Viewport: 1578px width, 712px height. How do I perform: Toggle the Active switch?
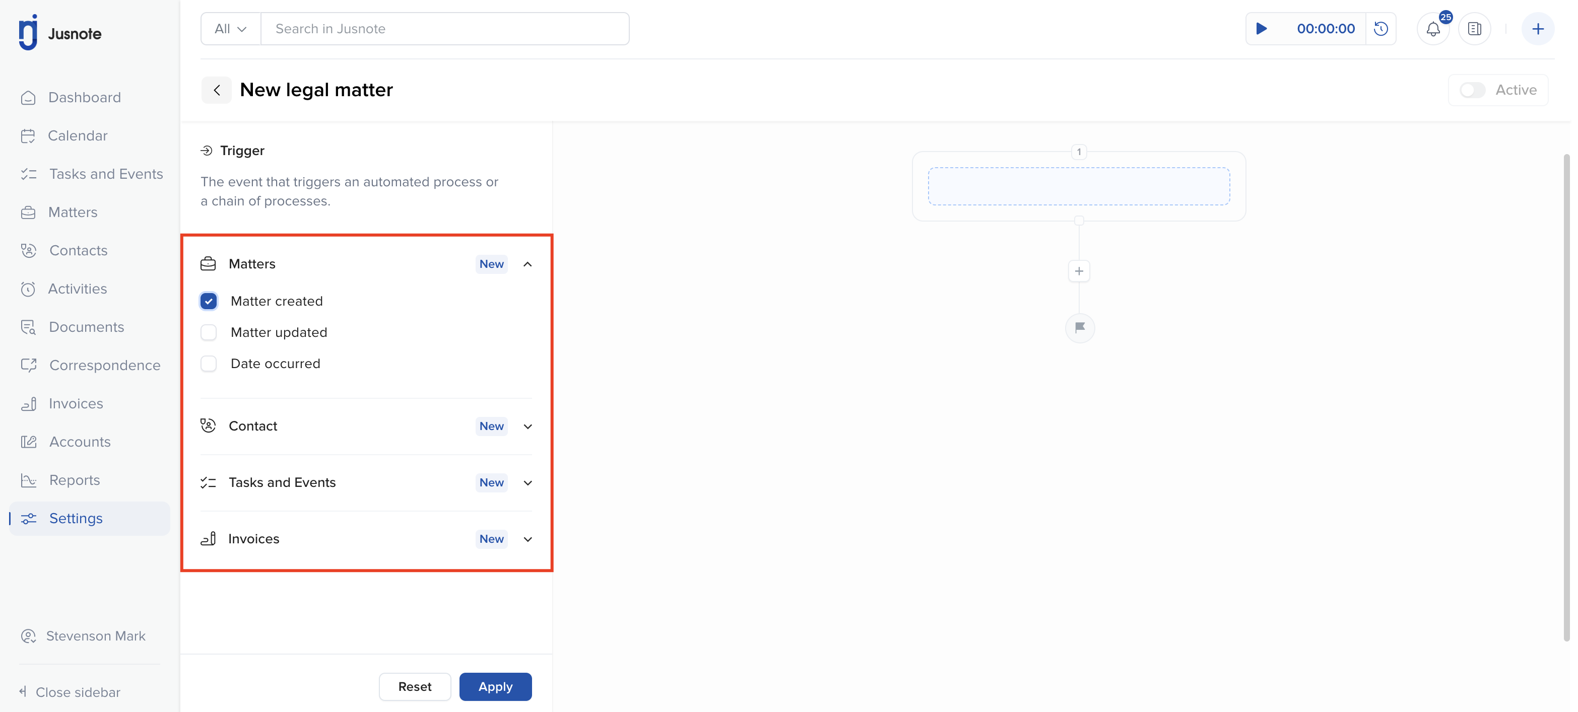tap(1472, 90)
